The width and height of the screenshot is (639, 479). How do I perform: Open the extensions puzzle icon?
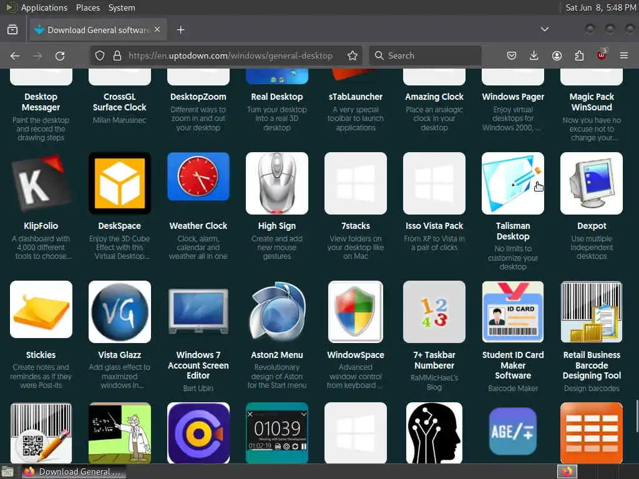point(579,56)
